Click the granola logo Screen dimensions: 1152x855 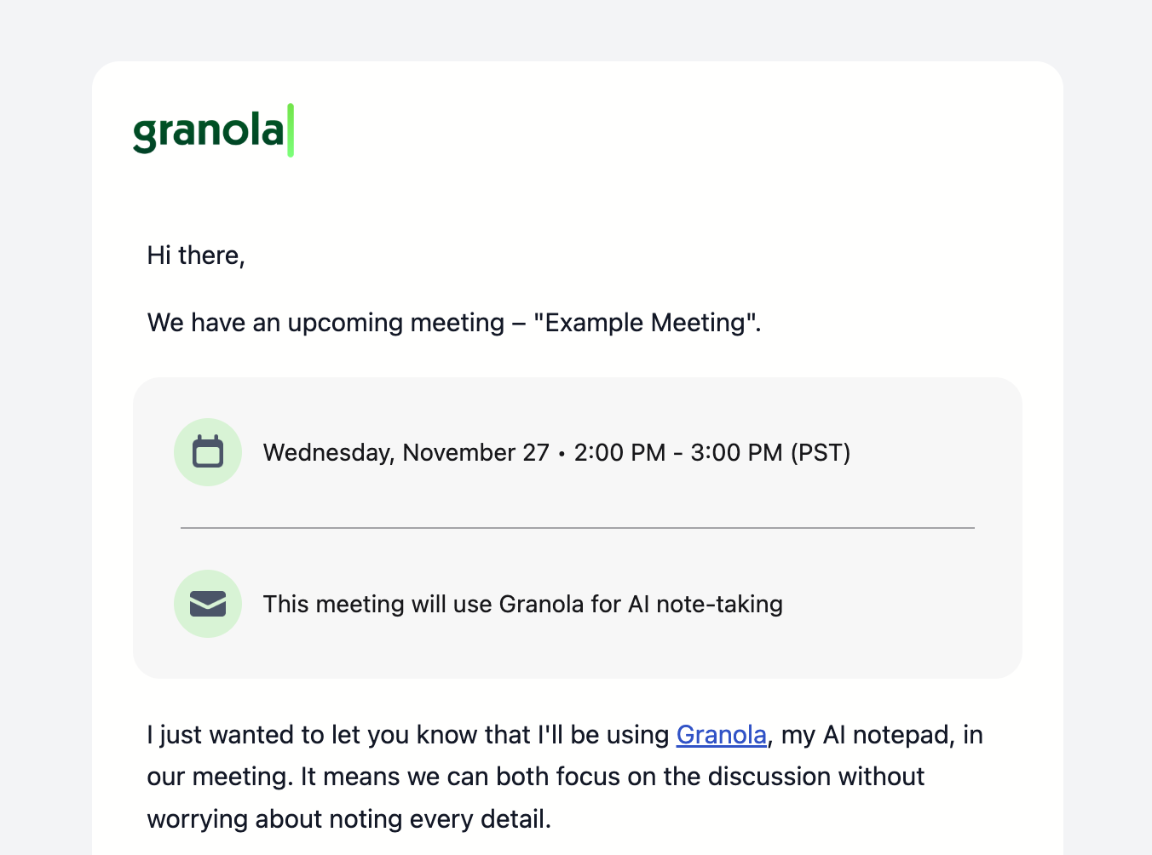[x=209, y=131]
